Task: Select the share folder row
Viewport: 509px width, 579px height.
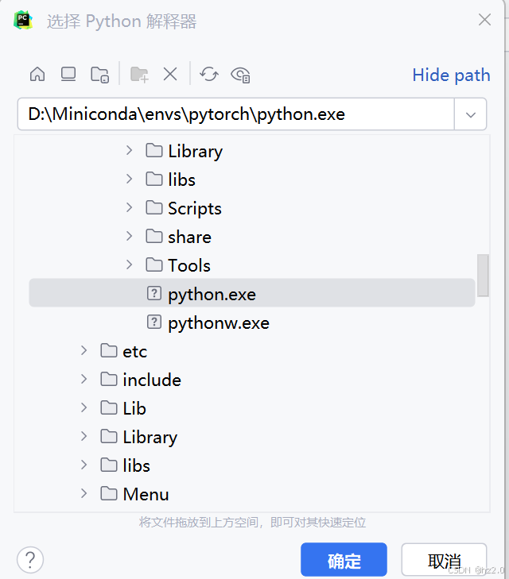Action: point(252,237)
